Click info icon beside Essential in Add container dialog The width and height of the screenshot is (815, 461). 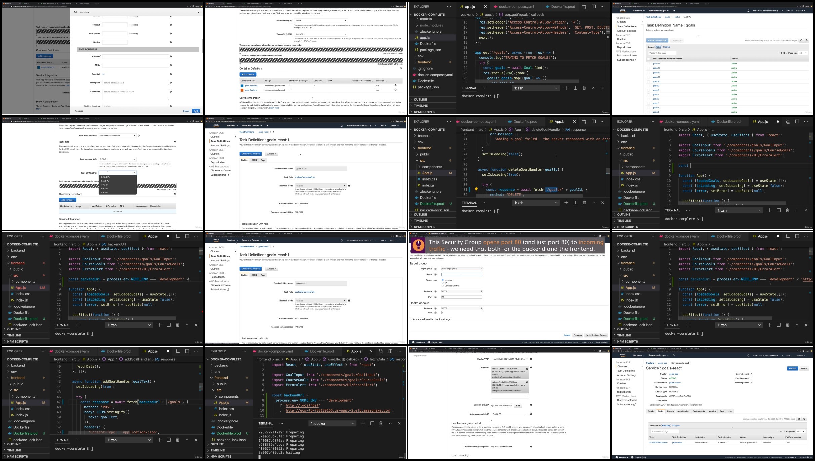pos(171,74)
